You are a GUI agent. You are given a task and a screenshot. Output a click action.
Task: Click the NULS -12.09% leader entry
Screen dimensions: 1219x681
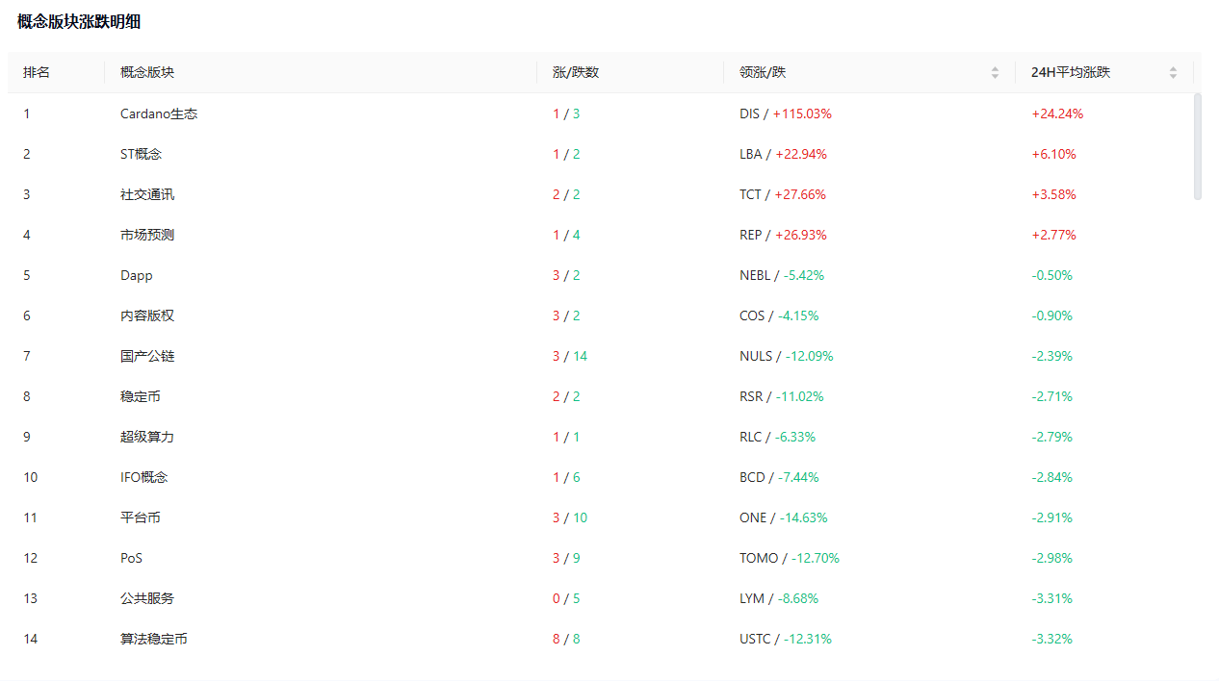point(786,356)
